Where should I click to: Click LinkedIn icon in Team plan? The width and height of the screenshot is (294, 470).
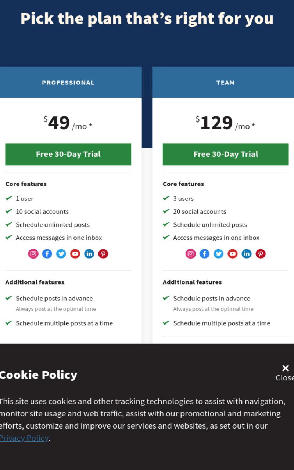[x=247, y=254]
